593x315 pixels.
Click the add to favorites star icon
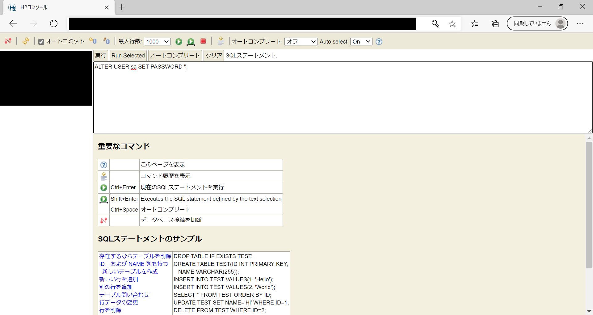[452, 24]
